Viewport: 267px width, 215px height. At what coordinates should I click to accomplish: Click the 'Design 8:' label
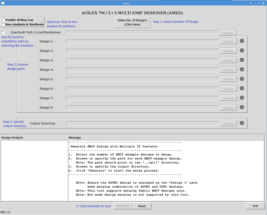(46, 107)
